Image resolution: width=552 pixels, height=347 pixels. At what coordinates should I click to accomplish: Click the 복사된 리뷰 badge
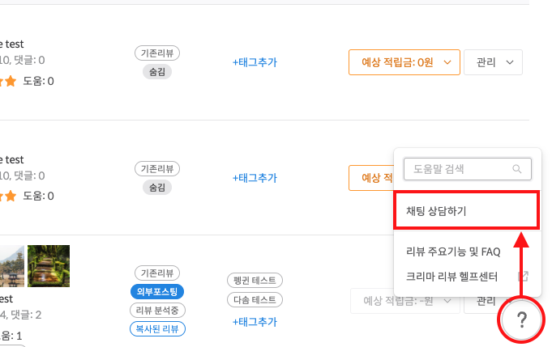point(157,328)
